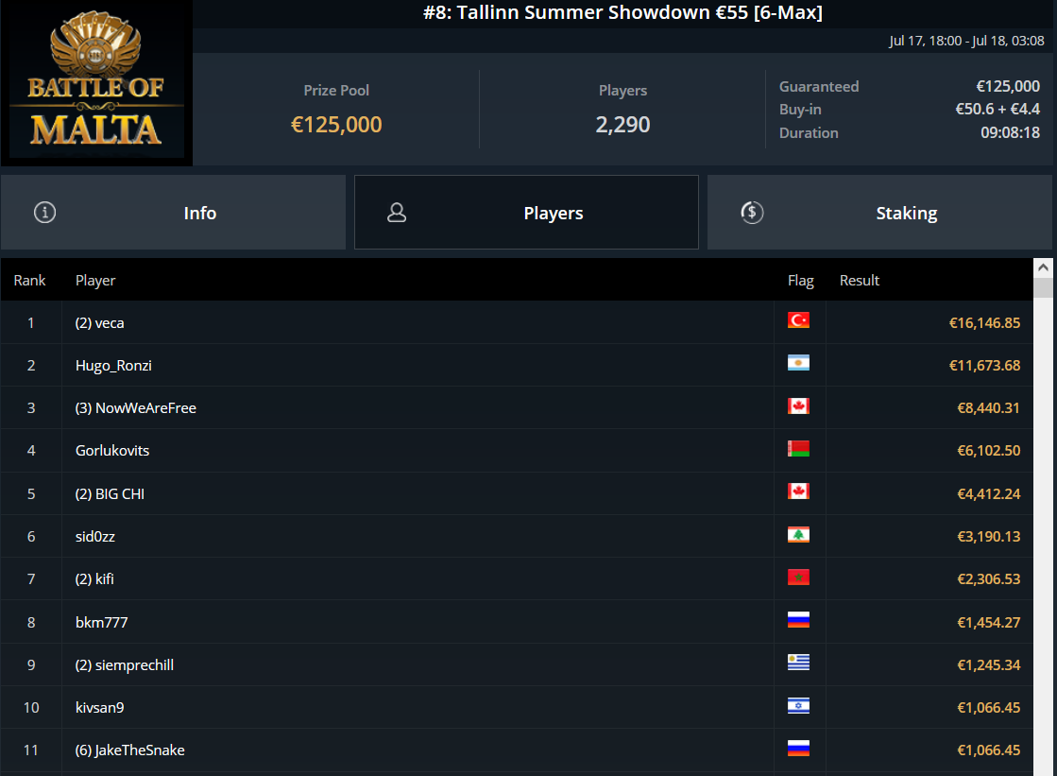
Task: Click the staking dollar icon
Action: (x=751, y=213)
